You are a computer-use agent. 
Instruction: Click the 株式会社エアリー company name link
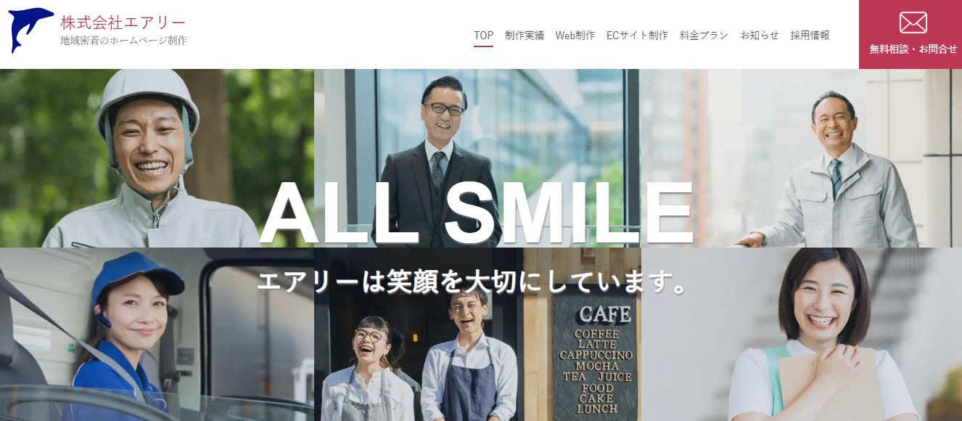point(123,23)
